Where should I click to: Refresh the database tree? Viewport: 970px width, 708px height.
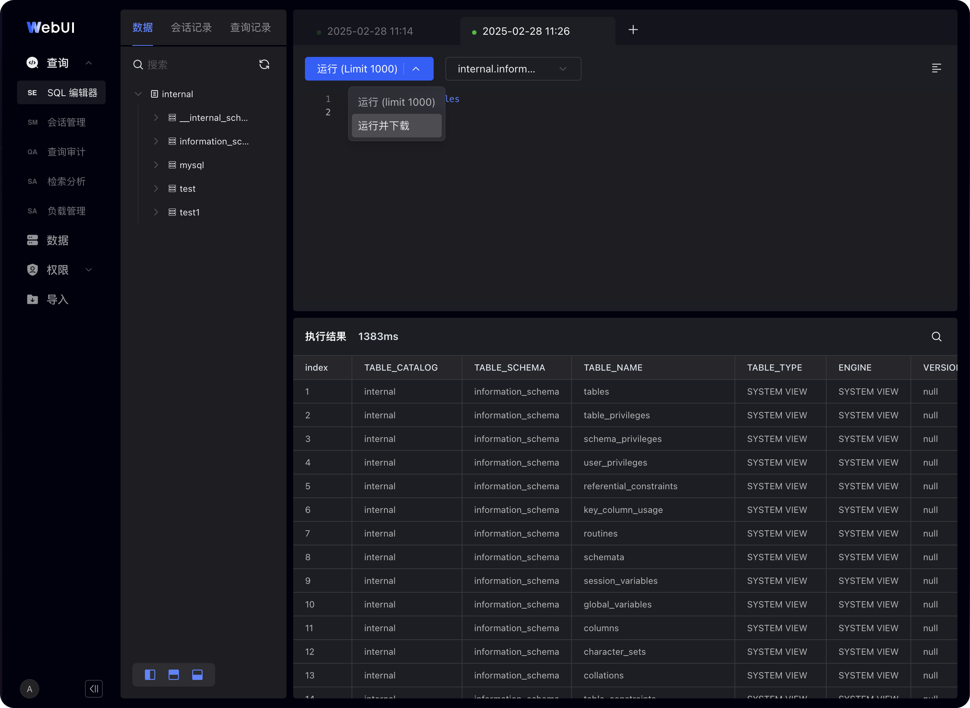264,64
